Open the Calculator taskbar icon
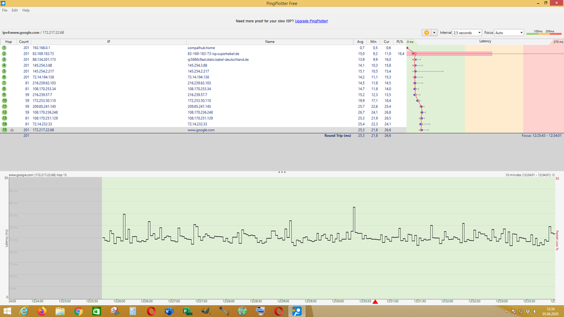The height and width of the screenshot is (317, 564). click(133, 311)
